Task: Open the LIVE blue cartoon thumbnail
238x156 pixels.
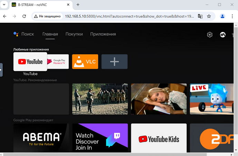Action: [211, 99]
